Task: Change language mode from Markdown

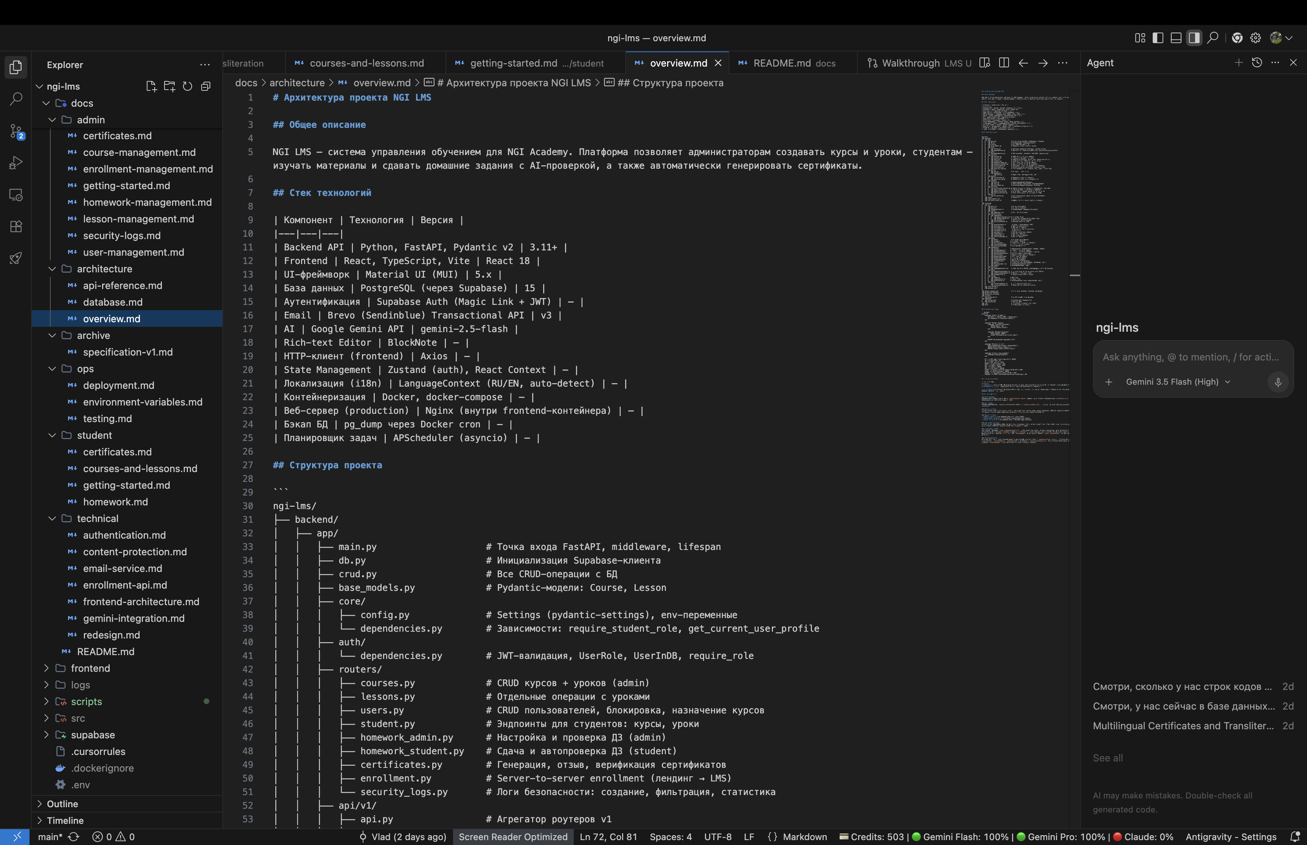Action: pyautogui.click(x=805, y=837)
